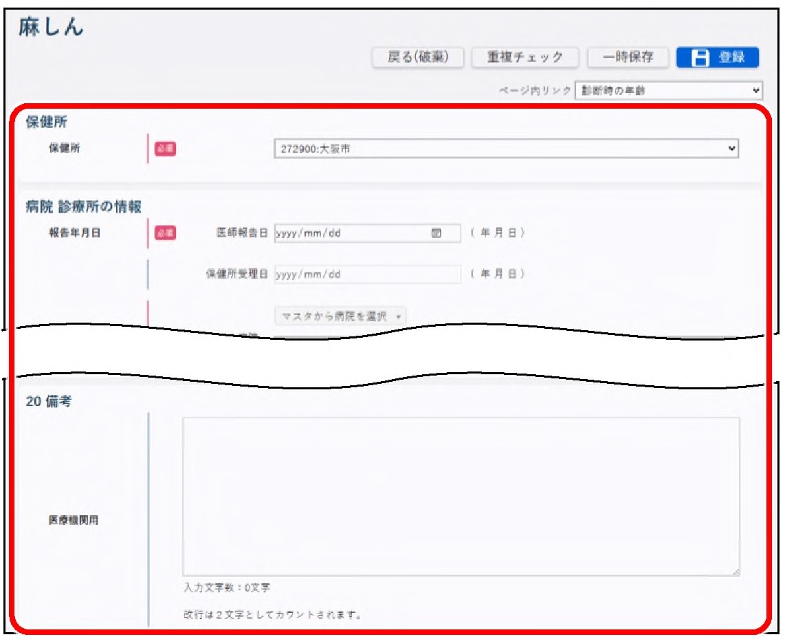Open the マスタから病院を選択 dropdown
The height and width of the screenshot is (637, 785).
coord(340,316)
